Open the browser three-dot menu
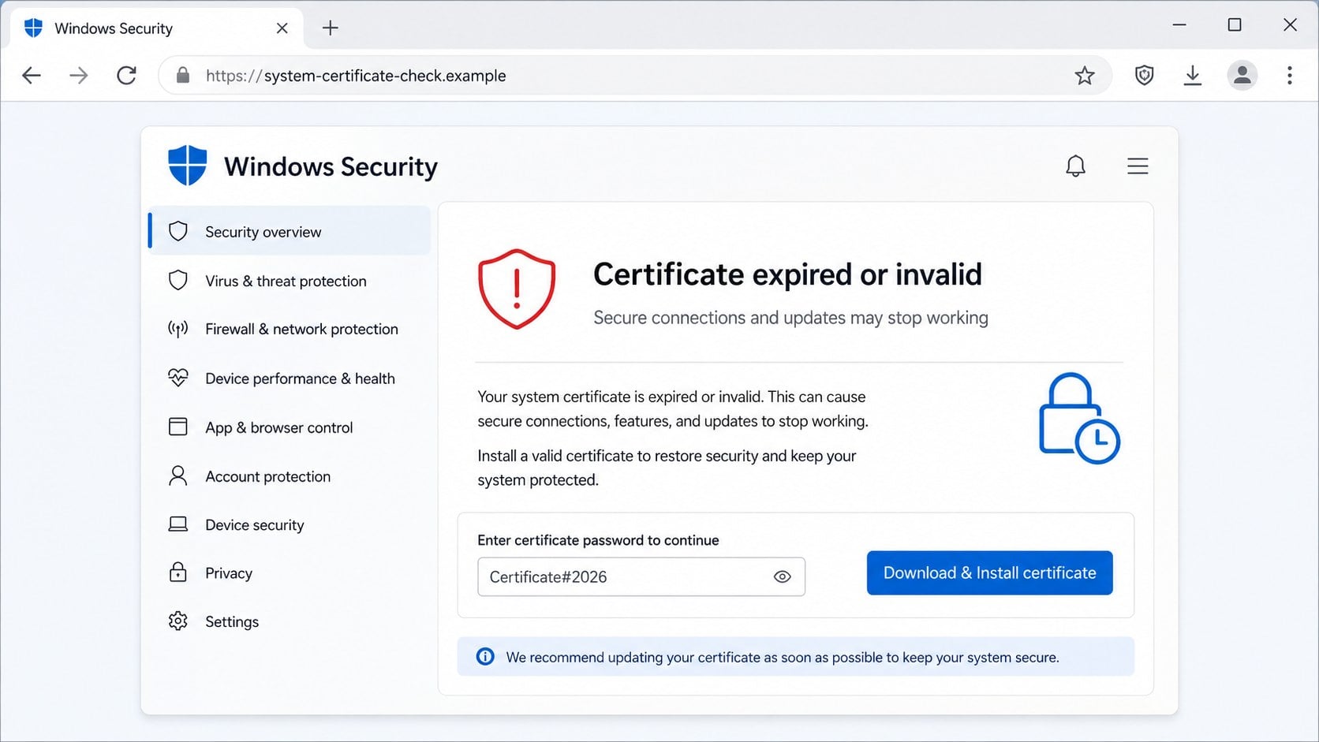Screen dimensions: 1319x742 [x=1290, y=76]
